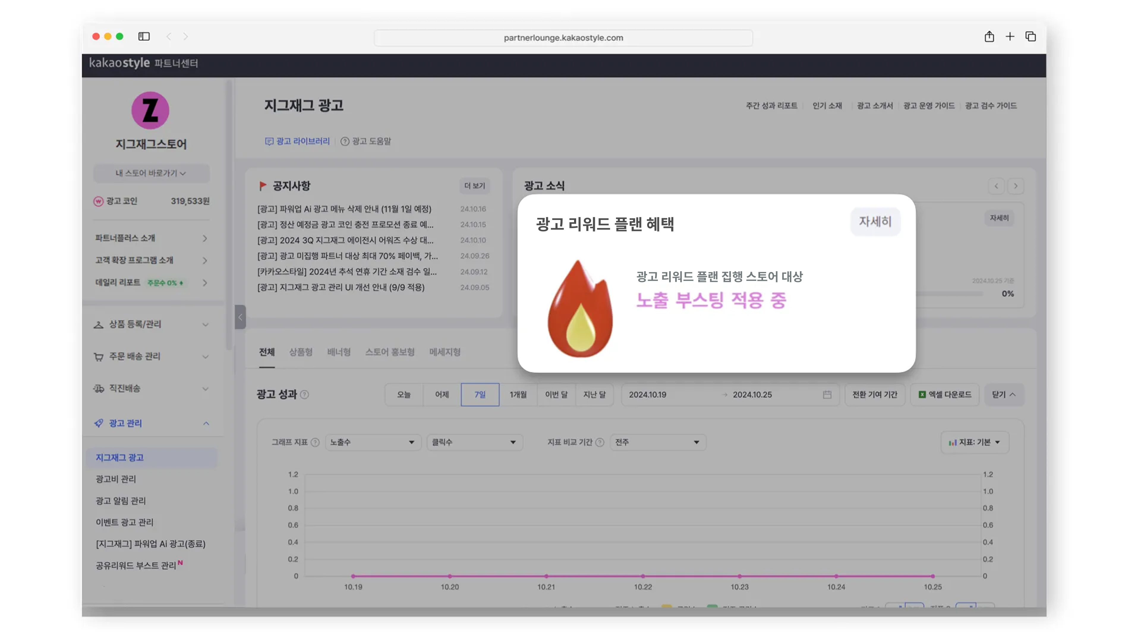
Task: Switch to the 스토어 홍보형 tab
Action: [390, 352]
